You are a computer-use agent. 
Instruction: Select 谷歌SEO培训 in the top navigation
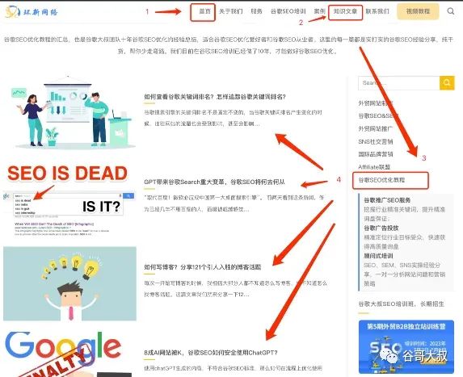click(x=288, y=11)
